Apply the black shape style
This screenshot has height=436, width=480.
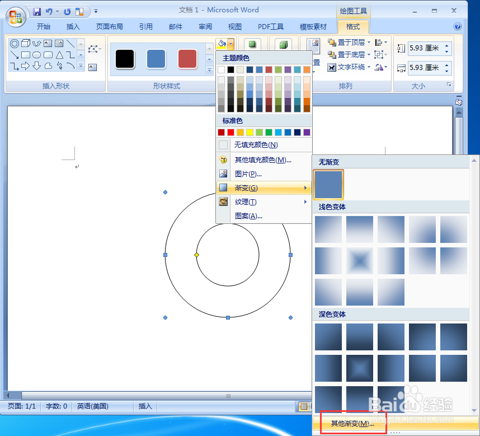click(x=125, y=59)
